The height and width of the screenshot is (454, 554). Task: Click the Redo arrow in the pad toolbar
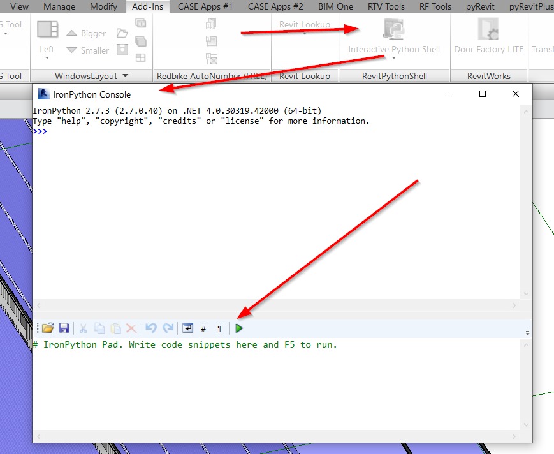click(x=168, y=328)
